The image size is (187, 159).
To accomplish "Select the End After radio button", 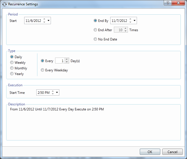I will coord(96,30).
